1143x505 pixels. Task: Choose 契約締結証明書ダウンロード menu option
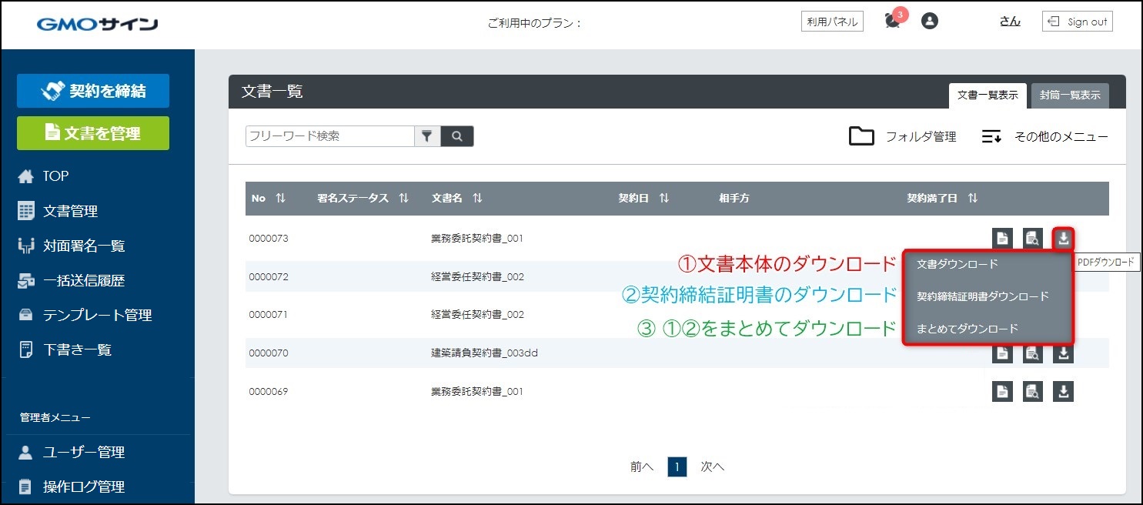[x=982, y=296]
